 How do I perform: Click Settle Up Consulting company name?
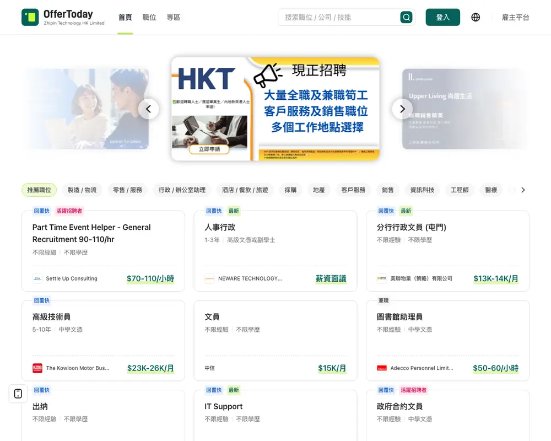click(x=72, y=278)
